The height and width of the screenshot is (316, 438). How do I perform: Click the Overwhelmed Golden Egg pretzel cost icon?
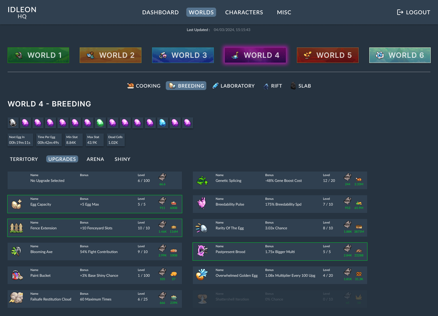359,274
